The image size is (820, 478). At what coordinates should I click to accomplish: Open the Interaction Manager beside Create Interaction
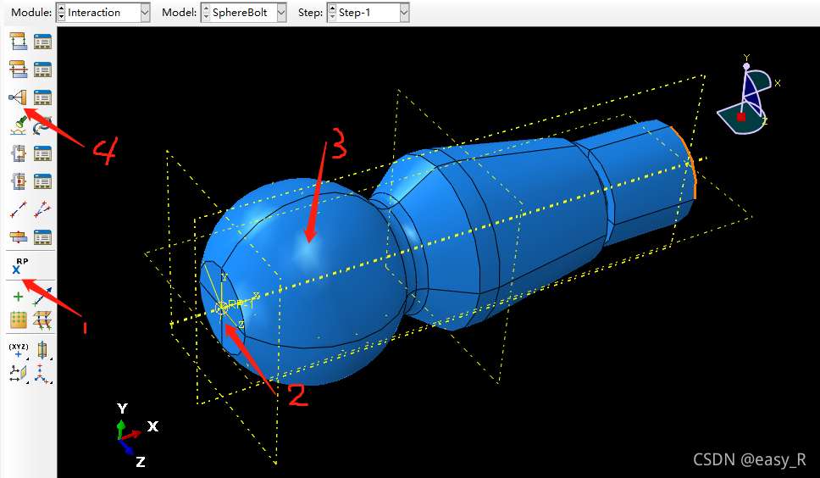pos(42,42)
